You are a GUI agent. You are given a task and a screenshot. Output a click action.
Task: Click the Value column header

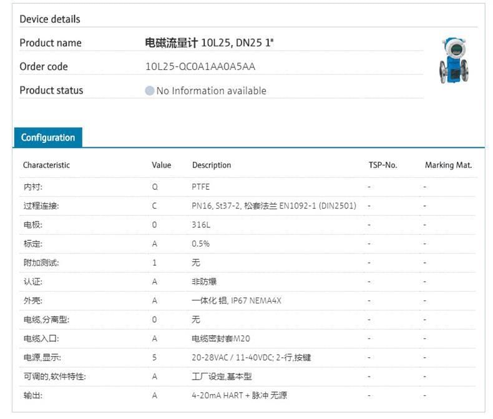pyautogui.click(x=161, y=165)
